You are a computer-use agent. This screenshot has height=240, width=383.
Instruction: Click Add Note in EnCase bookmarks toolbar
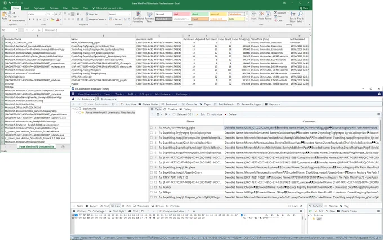(128, 104)
